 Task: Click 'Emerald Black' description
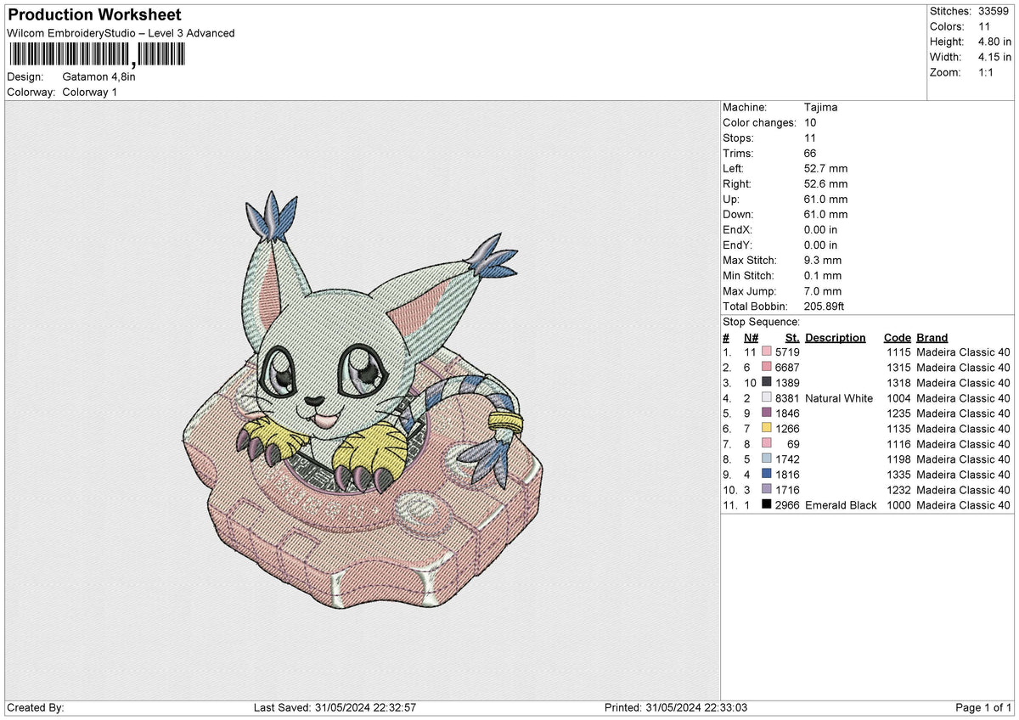click(x=841, y=505)
